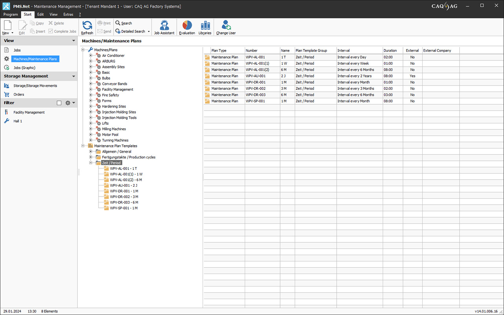
Task: Collapse the Storage Management section
Action: point(73,76)
